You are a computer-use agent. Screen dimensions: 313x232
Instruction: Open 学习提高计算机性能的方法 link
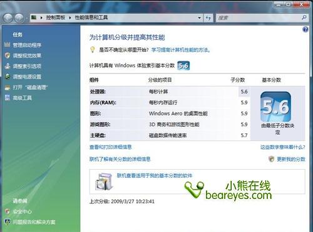(x=181, y=50)
